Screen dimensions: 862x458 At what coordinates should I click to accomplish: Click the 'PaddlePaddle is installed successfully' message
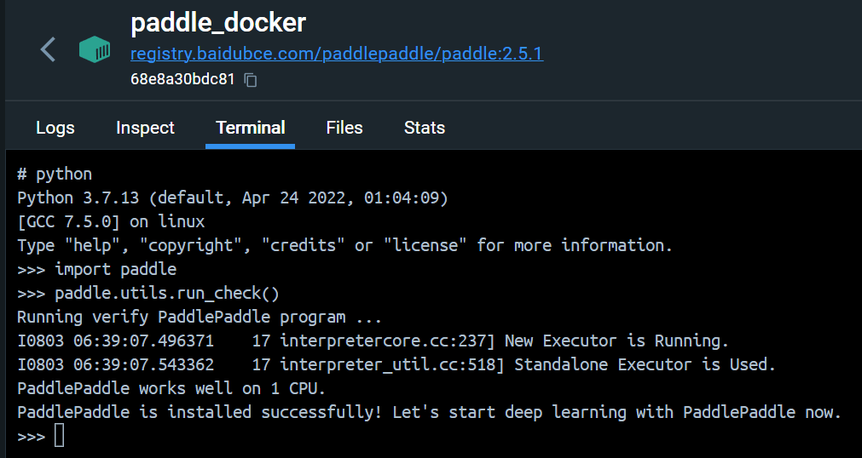click(430, 412)
